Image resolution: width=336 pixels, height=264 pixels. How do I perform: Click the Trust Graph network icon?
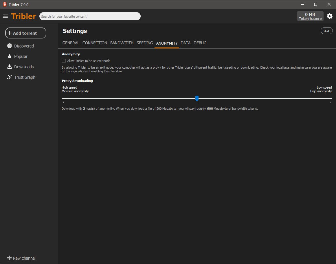tap(10, 77)
